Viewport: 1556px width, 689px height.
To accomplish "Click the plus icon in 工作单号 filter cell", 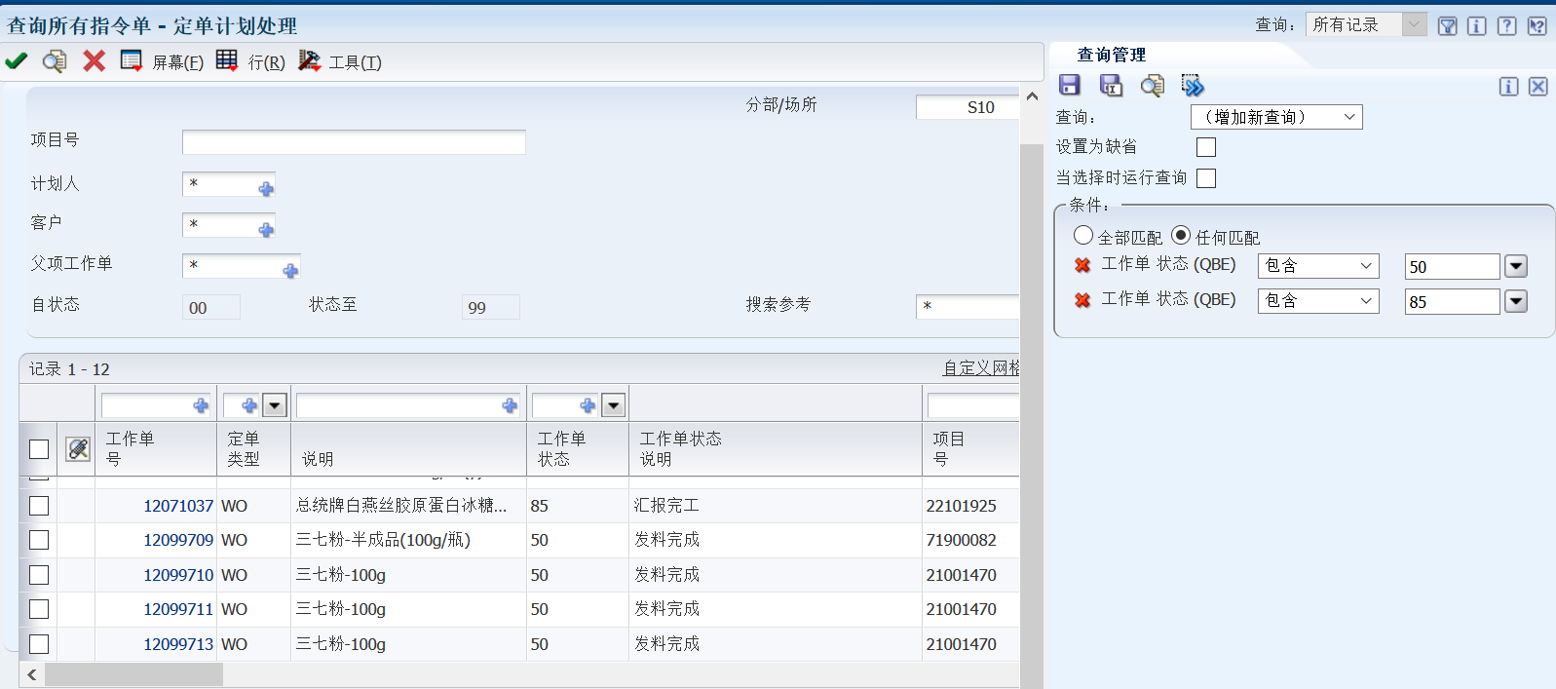I will (201, 405).
